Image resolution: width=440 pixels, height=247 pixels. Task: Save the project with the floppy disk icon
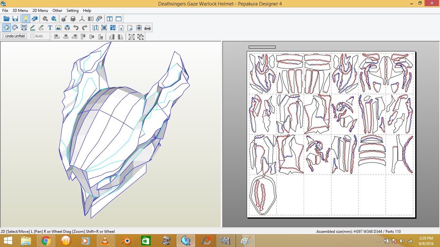click(x=15, y=19)
